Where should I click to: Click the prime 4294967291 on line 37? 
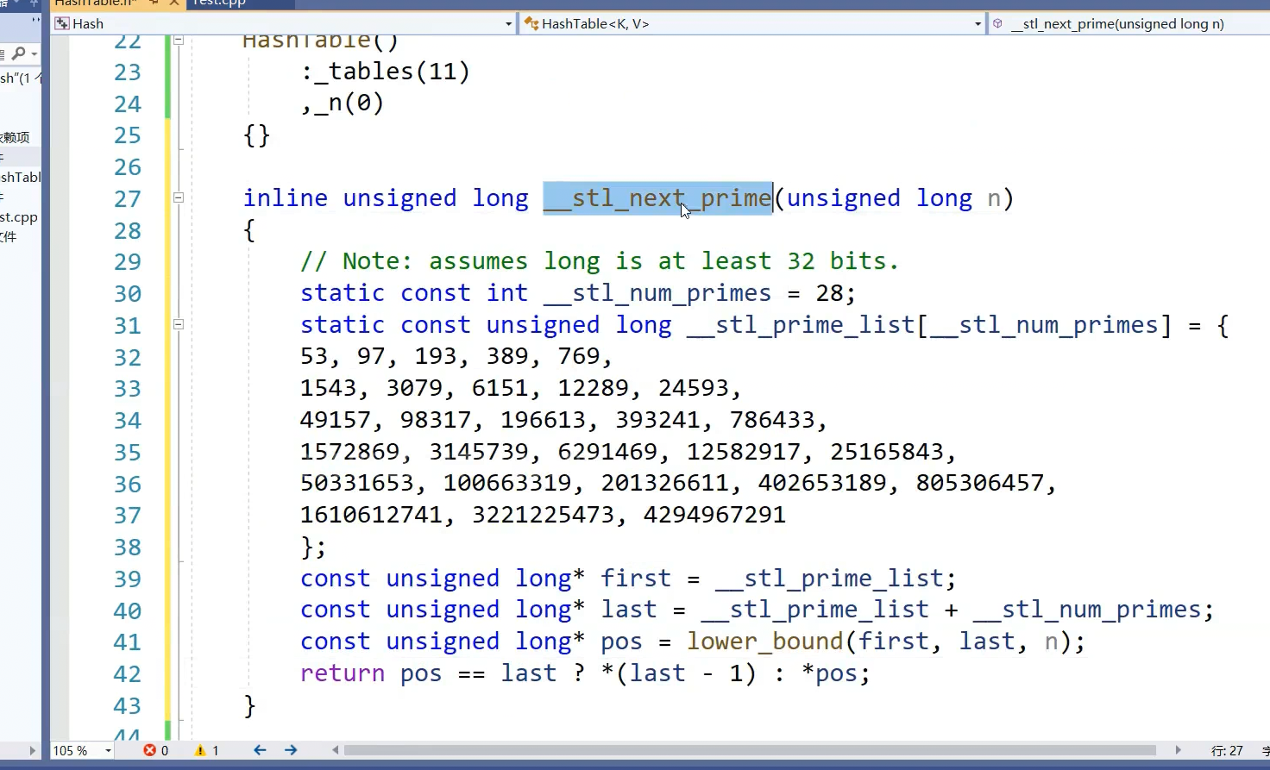(714, 515)
